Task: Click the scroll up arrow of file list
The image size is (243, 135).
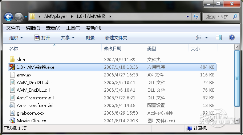Action: [x=237, y=47]
